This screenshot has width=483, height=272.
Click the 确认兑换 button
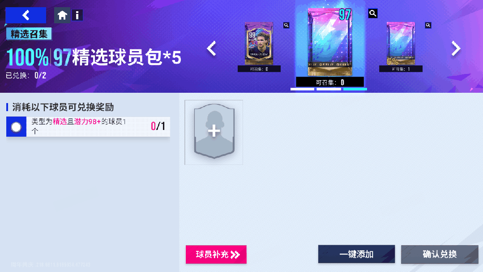tap(440, 254)
